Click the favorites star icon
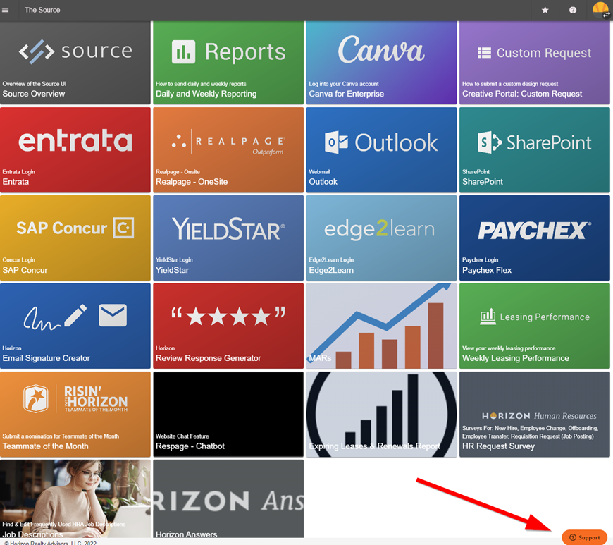This screenshot has width=613, height=545. [545, 10]
